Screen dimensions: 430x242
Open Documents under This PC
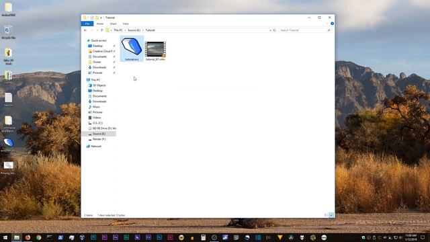[99, 96]
